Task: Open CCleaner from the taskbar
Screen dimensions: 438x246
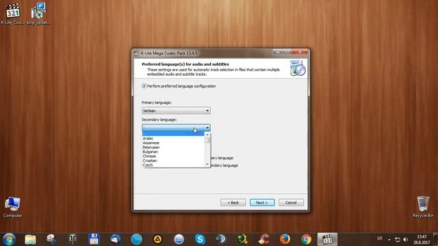Action: (x=263, y=239)
